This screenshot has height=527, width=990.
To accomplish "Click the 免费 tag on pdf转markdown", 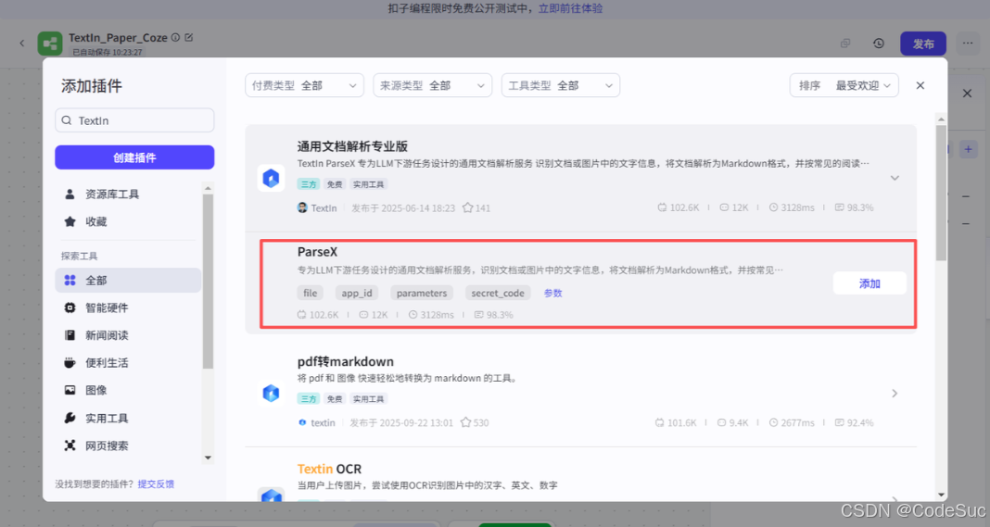I will (335, 399).
